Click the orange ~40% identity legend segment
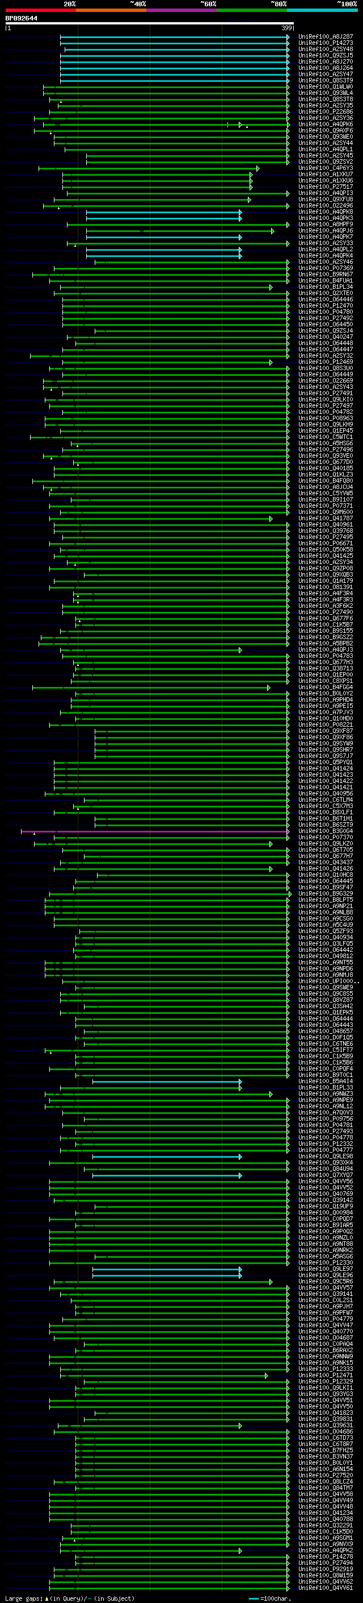The image size is (363, 1603). tap(111, 10)
